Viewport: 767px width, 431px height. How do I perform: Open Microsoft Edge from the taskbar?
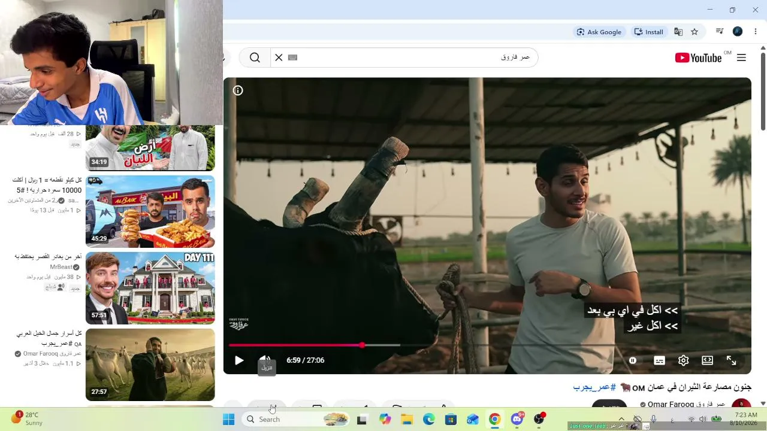pos(429,420)
